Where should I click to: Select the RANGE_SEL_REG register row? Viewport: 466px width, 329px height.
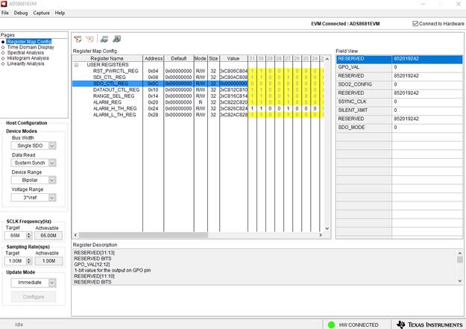pos(198,96)
